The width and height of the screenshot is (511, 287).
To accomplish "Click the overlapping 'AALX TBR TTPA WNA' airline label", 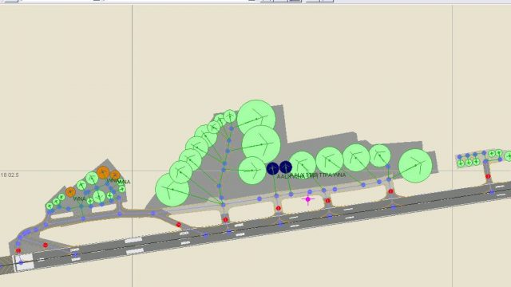I will pyautogui.click(x=311, y=175).
